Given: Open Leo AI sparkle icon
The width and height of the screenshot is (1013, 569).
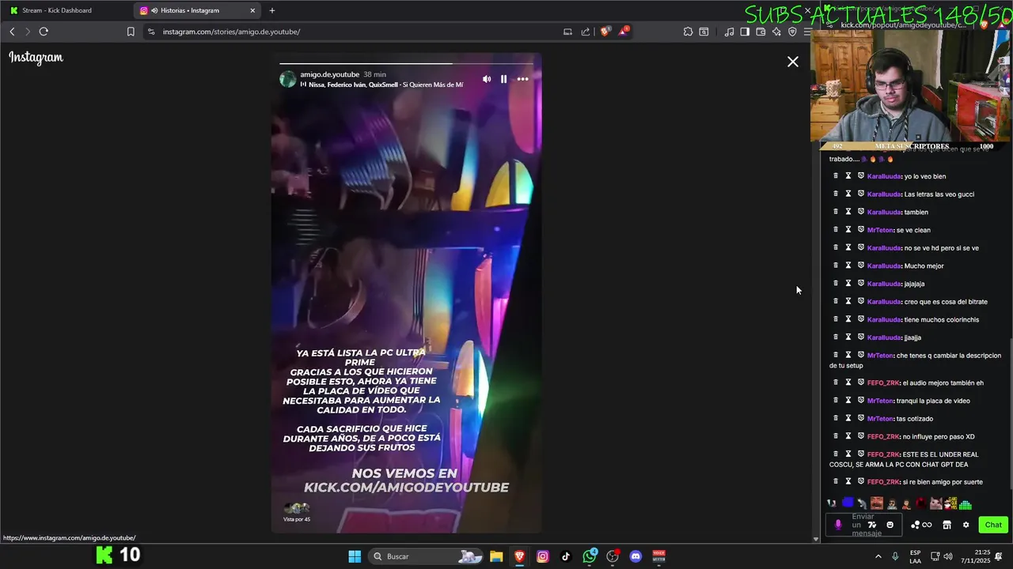Looking at the screenshot, I should click(776, 32).
